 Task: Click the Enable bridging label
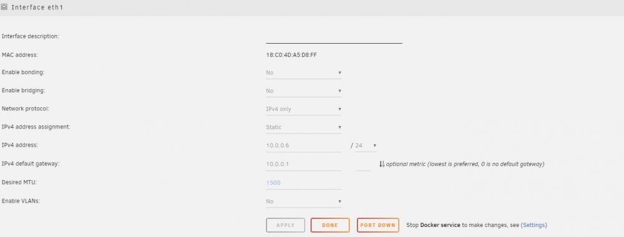pos(24,90)
